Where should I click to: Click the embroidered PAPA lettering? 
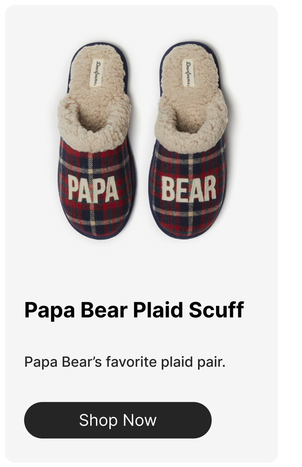tap(93, 189)
